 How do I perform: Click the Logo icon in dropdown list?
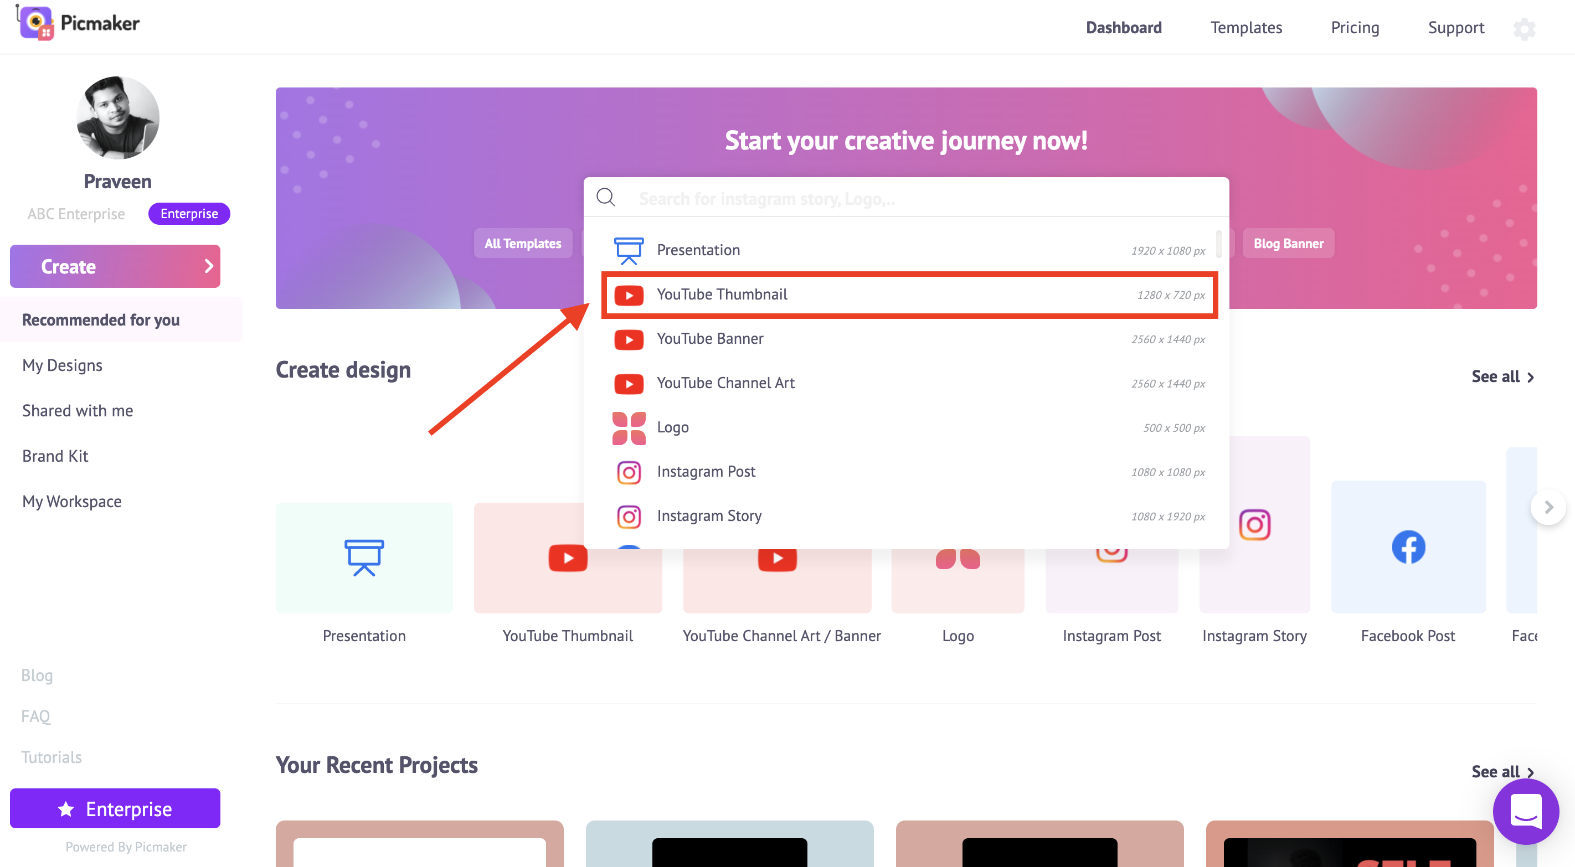tap(627, 426)
